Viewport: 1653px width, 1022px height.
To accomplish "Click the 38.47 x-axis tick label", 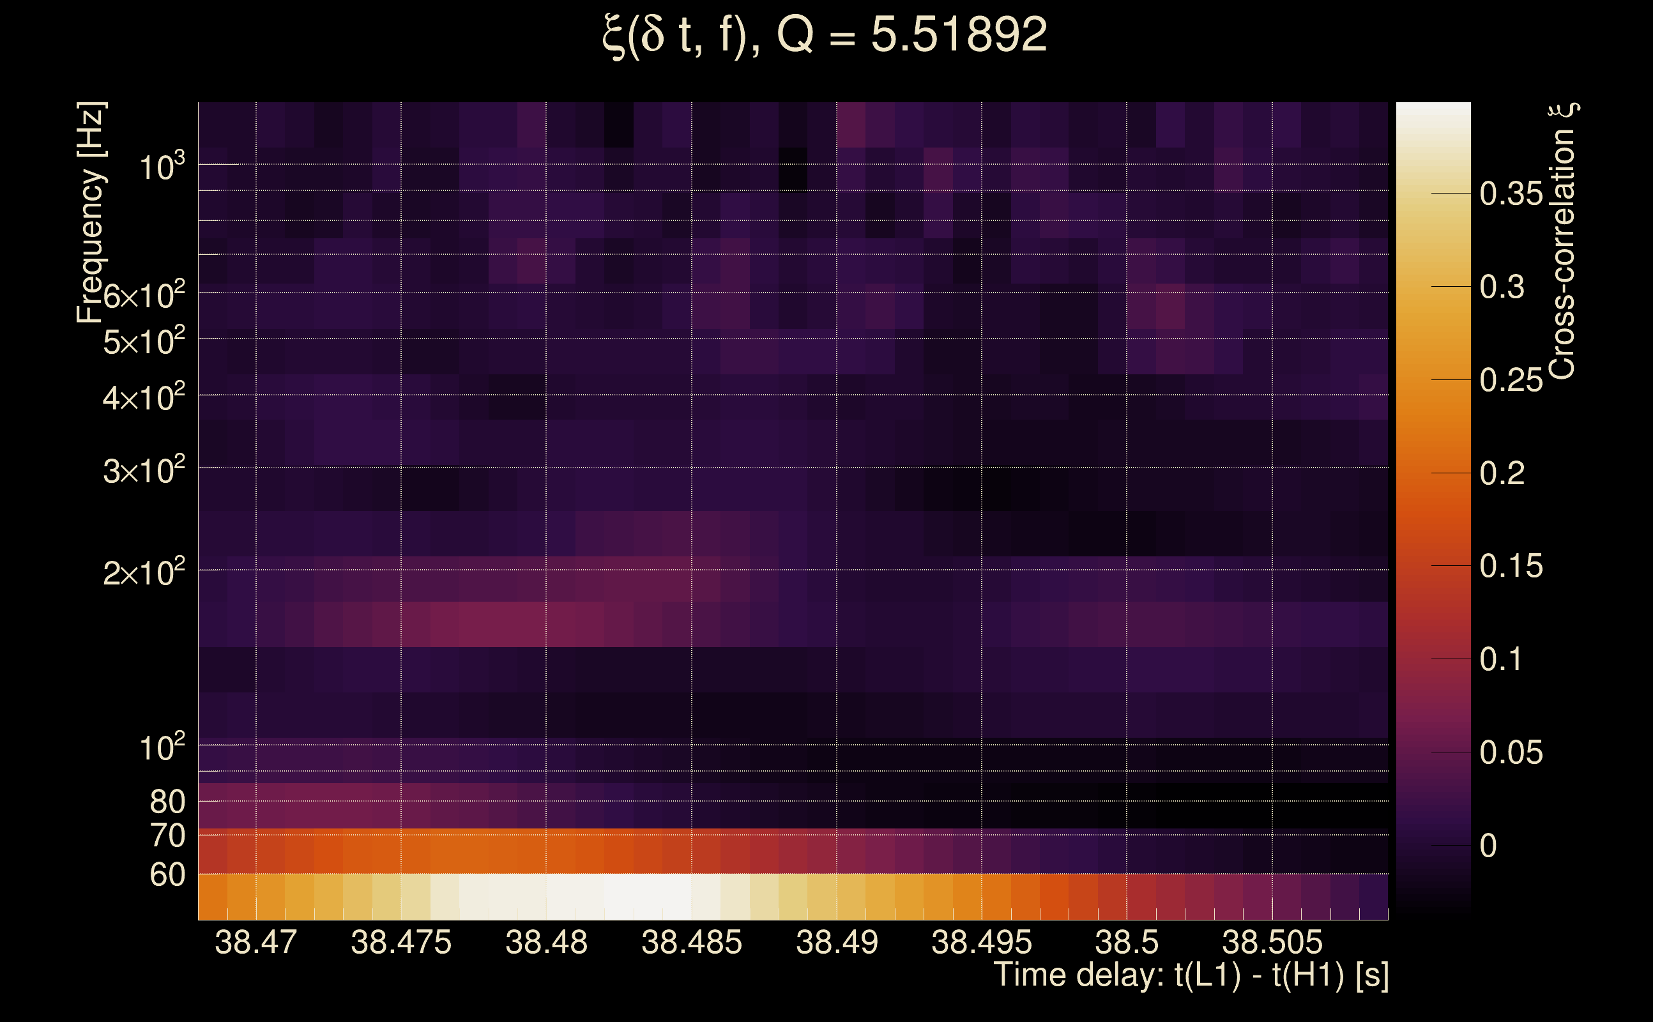I will [x=255, y=942].
